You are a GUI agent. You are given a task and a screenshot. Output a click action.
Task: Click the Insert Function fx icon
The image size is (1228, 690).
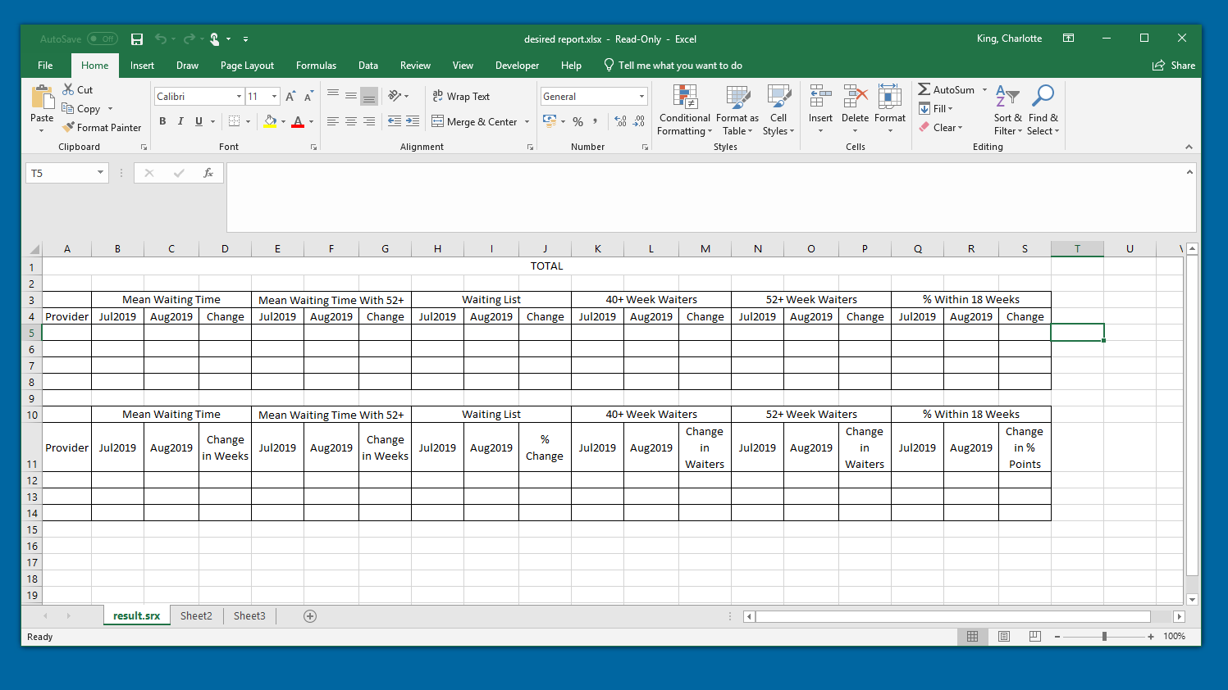208,173
